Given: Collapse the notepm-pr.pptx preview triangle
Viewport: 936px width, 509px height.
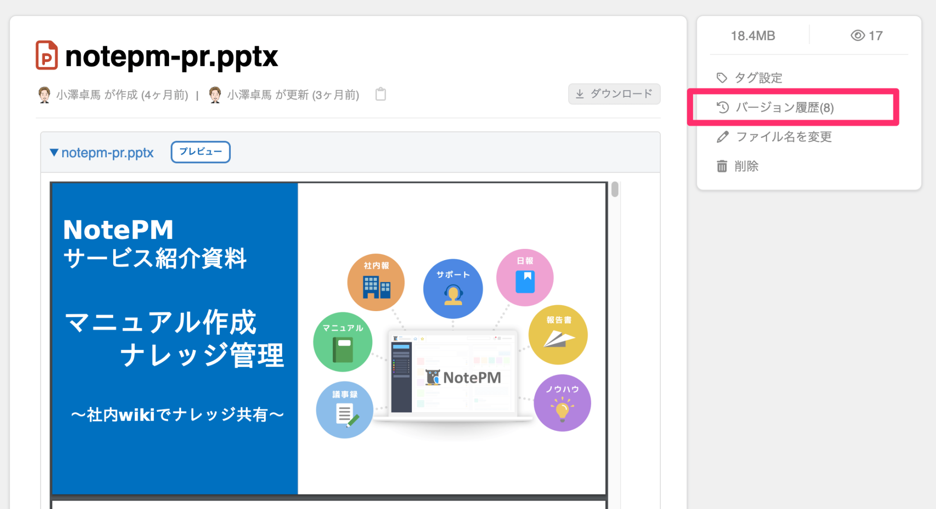Looking at the screenshot, I should (54, 153).
